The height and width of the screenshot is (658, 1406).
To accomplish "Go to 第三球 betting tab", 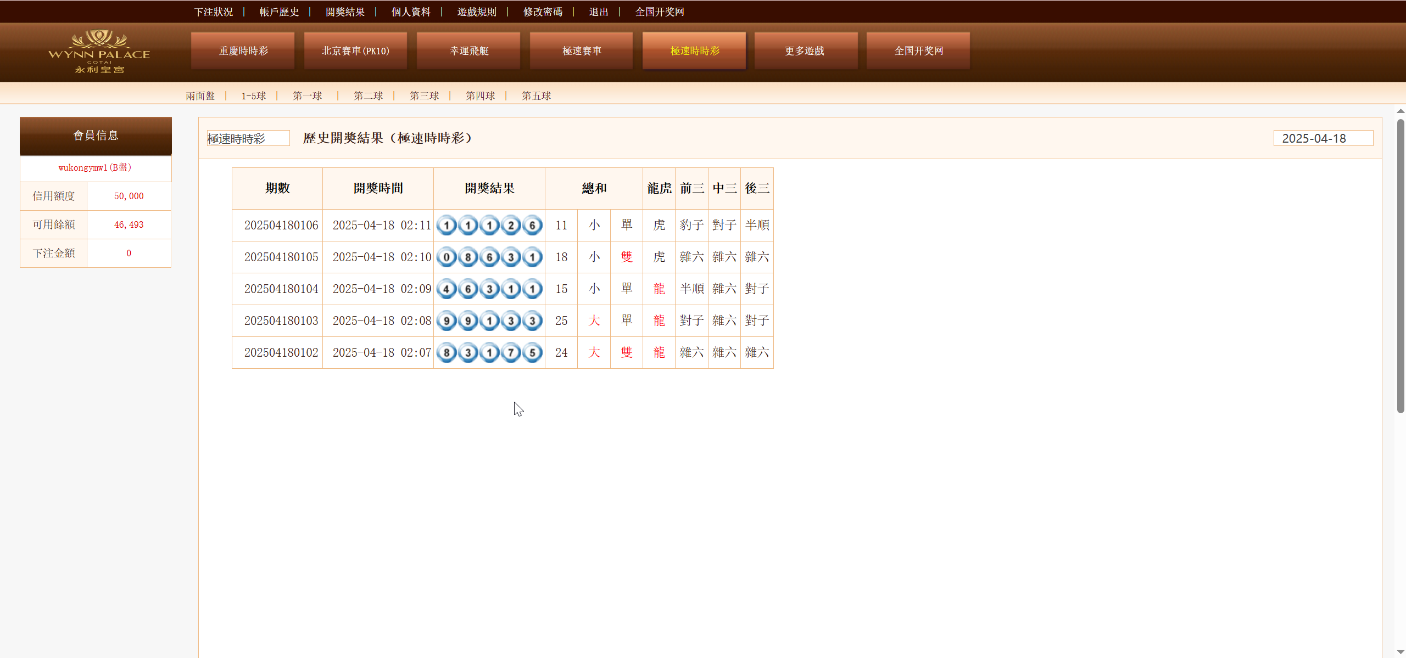I will pyautogui.click(x=424, y=96).
